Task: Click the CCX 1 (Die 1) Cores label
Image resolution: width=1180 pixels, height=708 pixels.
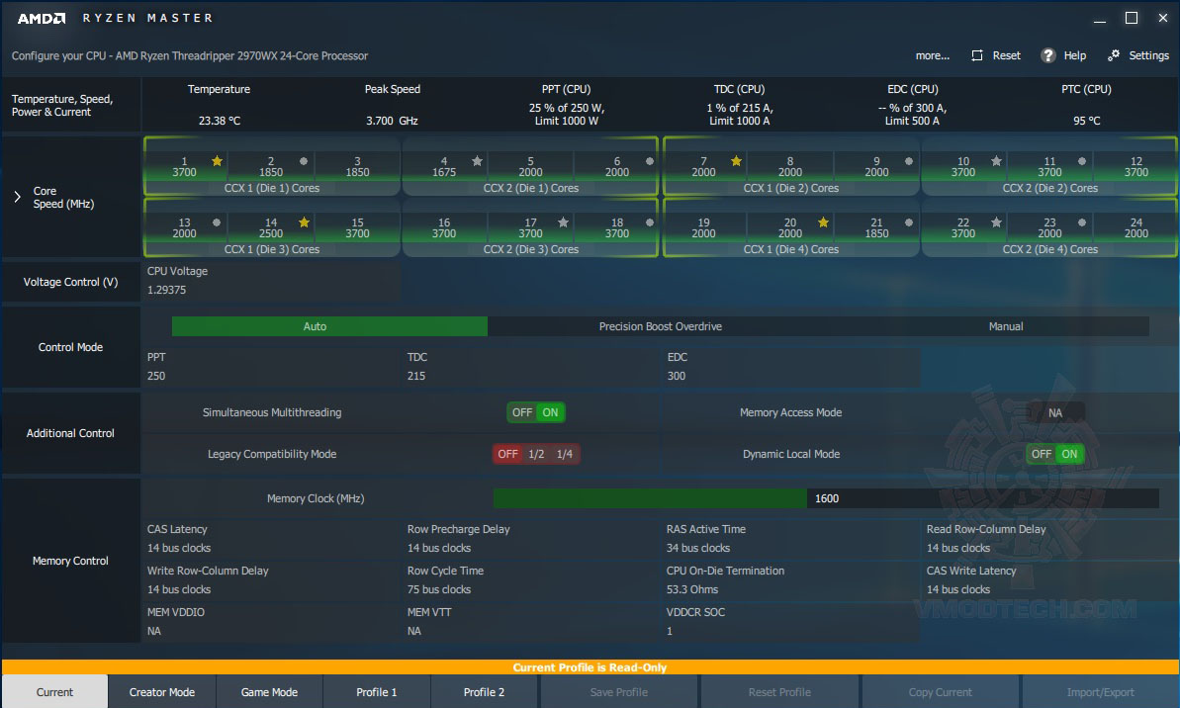Action: (272, 188)
